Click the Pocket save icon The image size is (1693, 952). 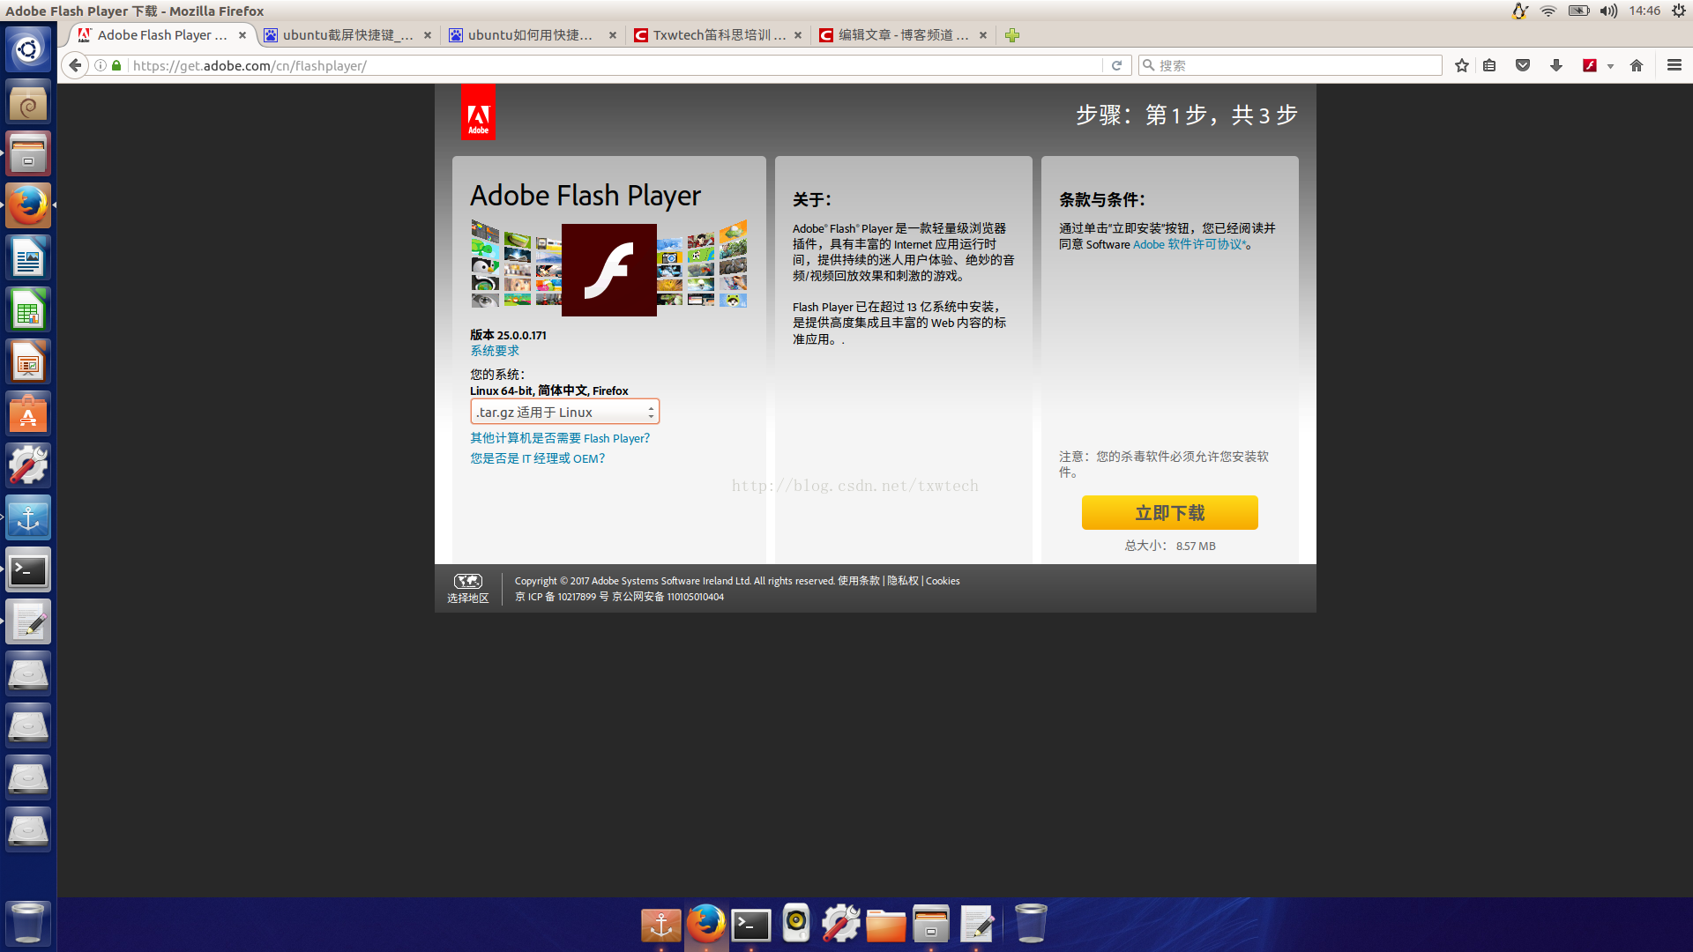point(1523,65)
